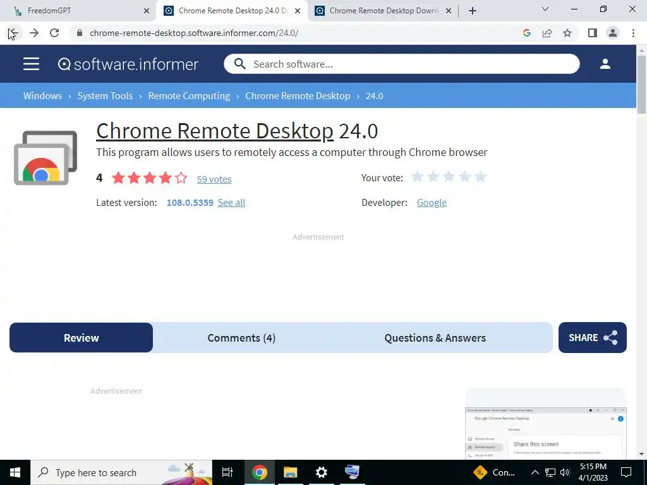Image resolution: width=647 pixels, height=485 pixels.
Task: Click the software.informer logo
Action: click(x=128, y=64)
